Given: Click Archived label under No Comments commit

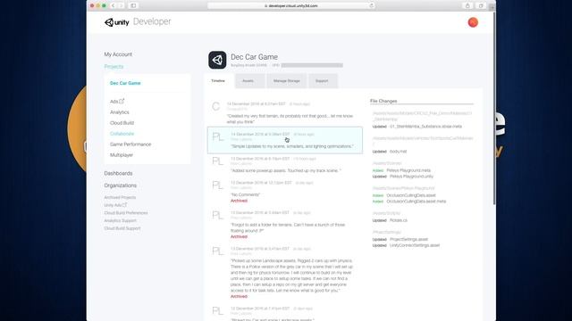Looking at the screenshot, I should point(239,201).
